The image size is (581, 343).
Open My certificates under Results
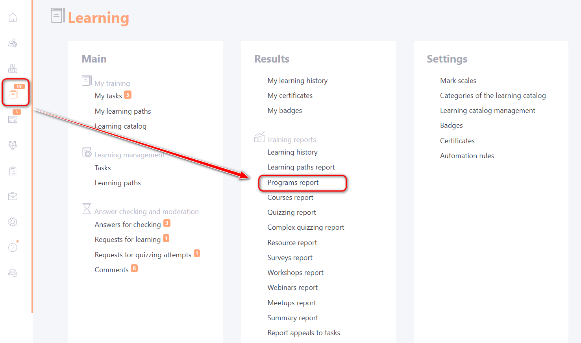pos(290,96)
